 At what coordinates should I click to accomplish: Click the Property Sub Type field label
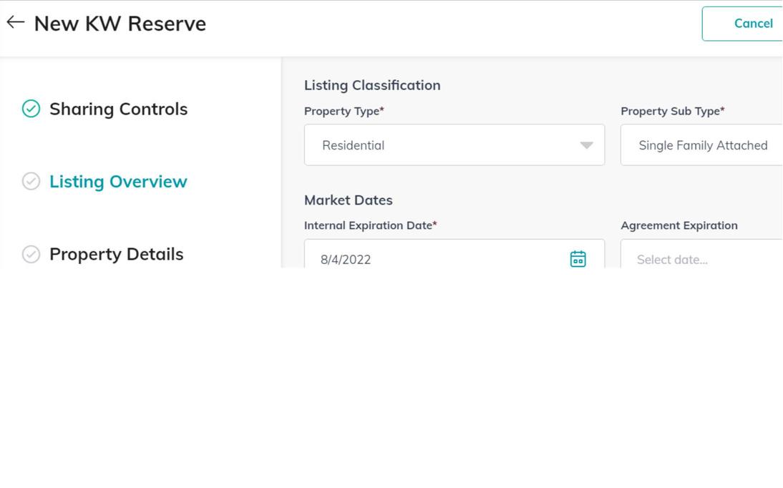(672, 111)
